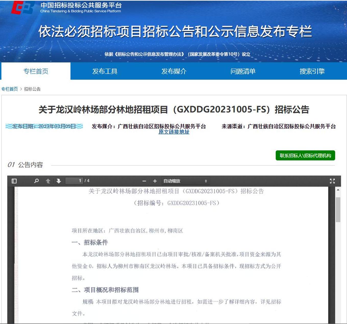Image resolution: width=347 pixels, height=324 pixels.
Task: Go to 搜索引擎 tab
Action: [312, 71]
